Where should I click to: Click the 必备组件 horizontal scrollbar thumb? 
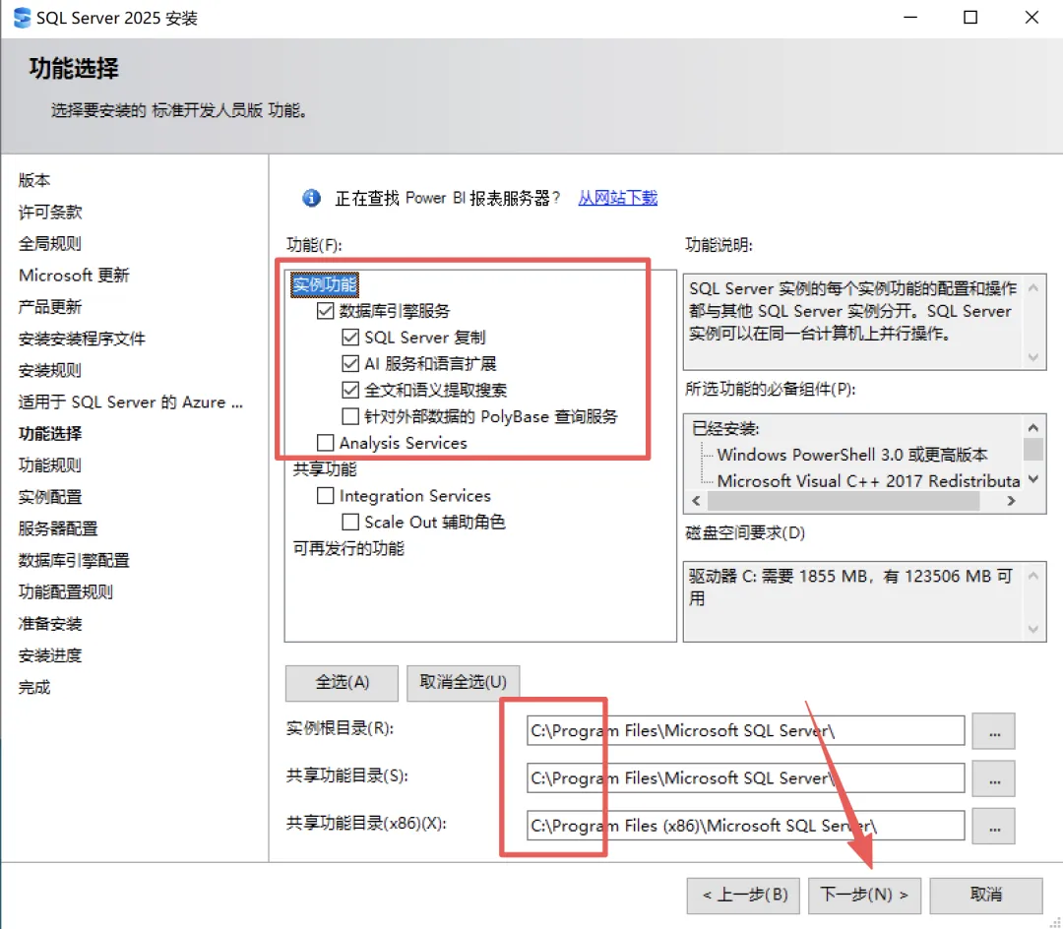click(844, 501)
